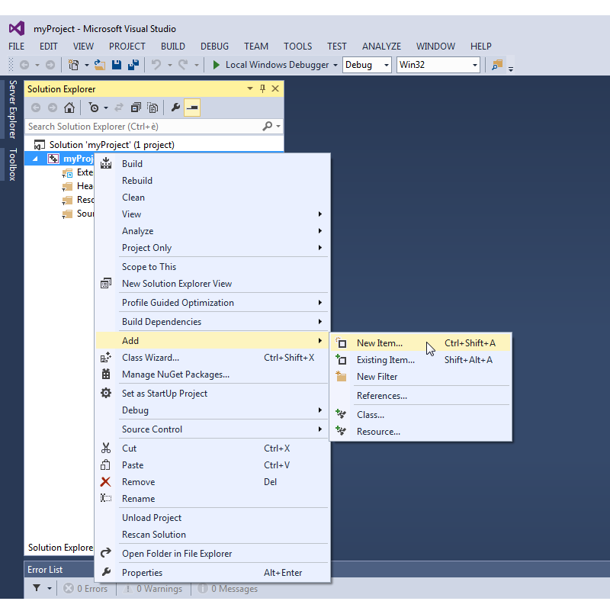Select New Filter in Add submenu
Image resolution: width=610 pixels, height=614 pixels.
coord(421,377)
